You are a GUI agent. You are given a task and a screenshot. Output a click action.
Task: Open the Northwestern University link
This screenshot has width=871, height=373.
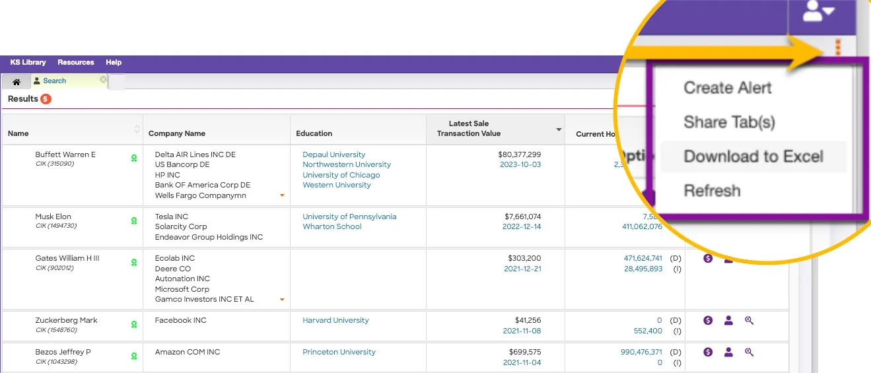pos(347,164)
